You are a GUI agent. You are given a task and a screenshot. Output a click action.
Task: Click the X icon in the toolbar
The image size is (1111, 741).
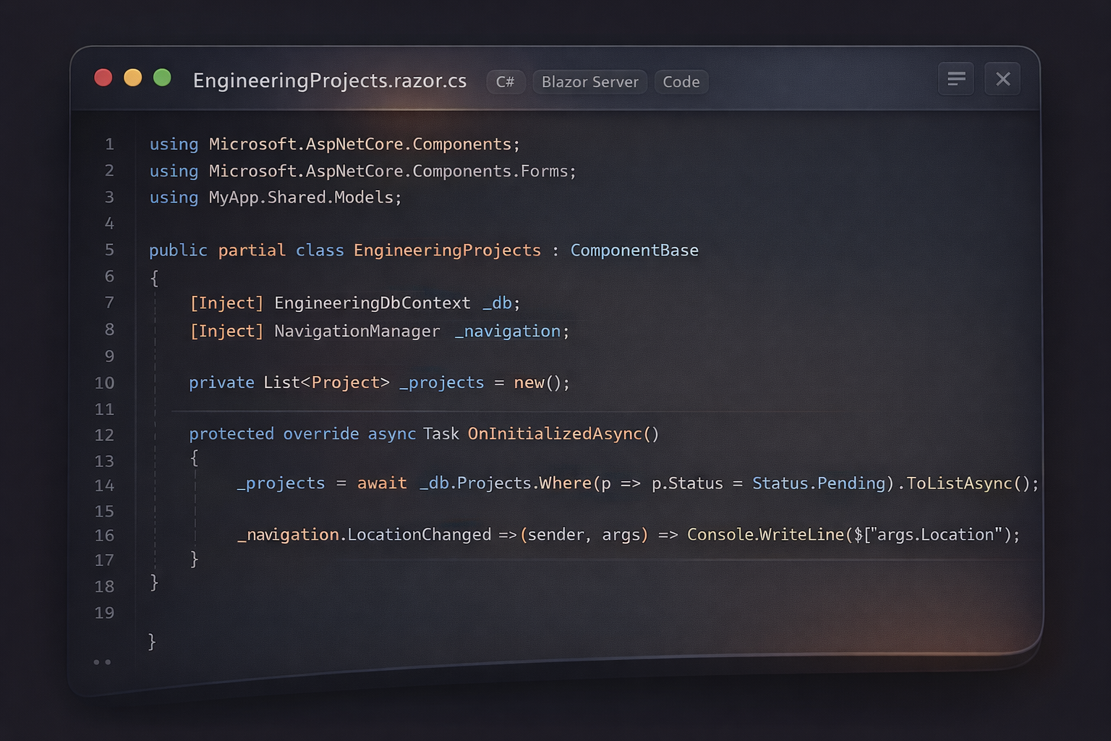click(x=1003, y=79)
